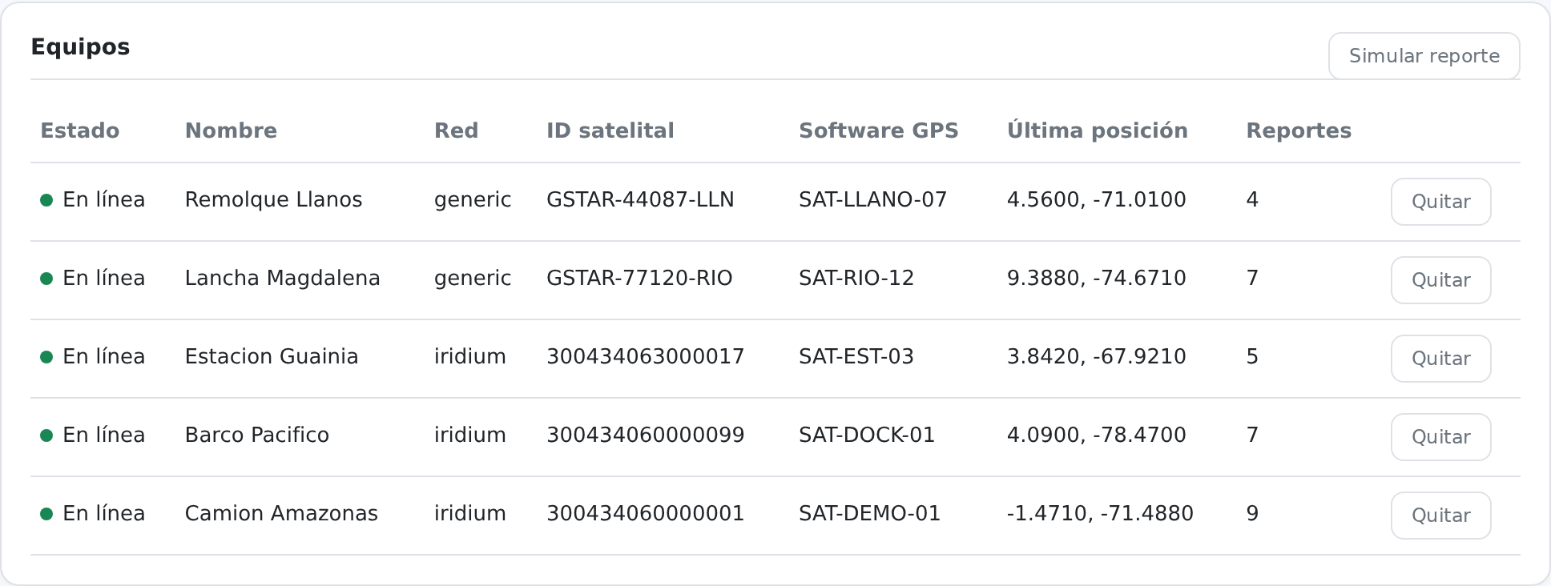The width and height of the screenshot is (1551, 586).
Task: Click position -1.4710, -71.4880
Action: pyautogui.click(x=1100, y=514)
